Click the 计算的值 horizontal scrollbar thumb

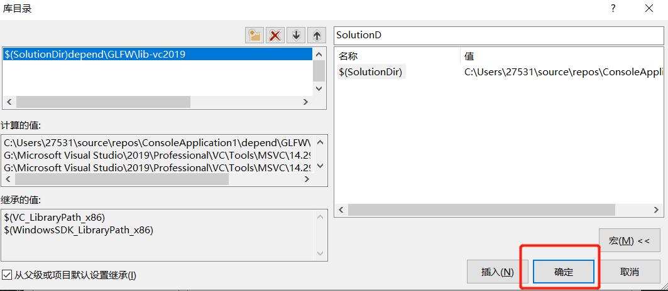tap(122, 179)
